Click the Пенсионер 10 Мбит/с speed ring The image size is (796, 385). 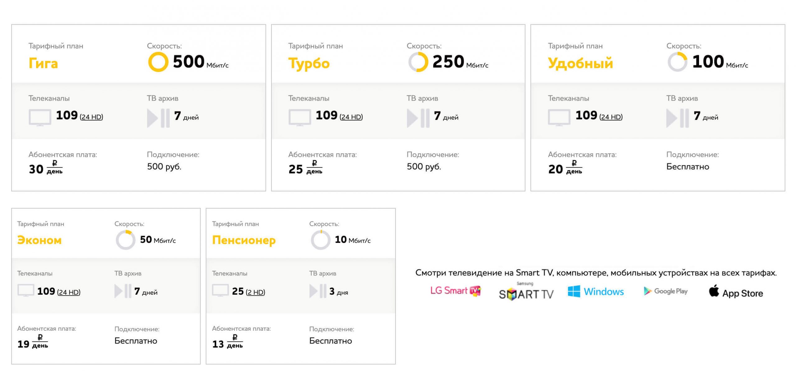[x=320, y=240]
